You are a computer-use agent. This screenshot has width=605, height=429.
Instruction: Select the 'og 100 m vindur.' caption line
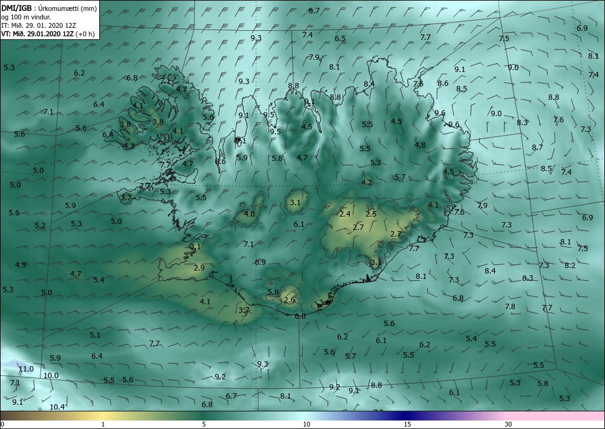[25, 17]
